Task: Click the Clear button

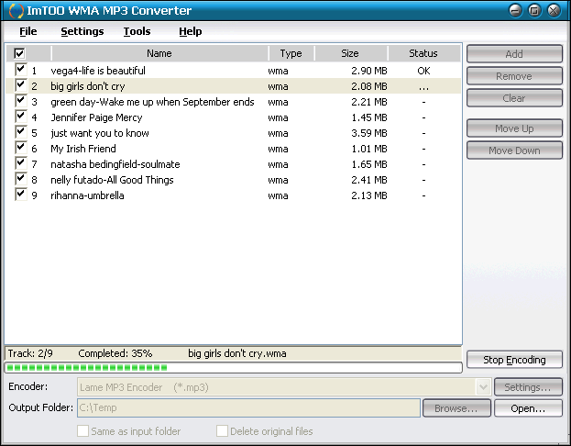Action: (x=514, y=98)
